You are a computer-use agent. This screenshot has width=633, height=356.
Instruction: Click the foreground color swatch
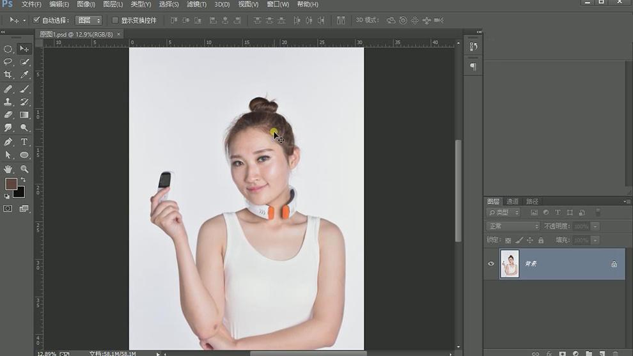(11, 184)
